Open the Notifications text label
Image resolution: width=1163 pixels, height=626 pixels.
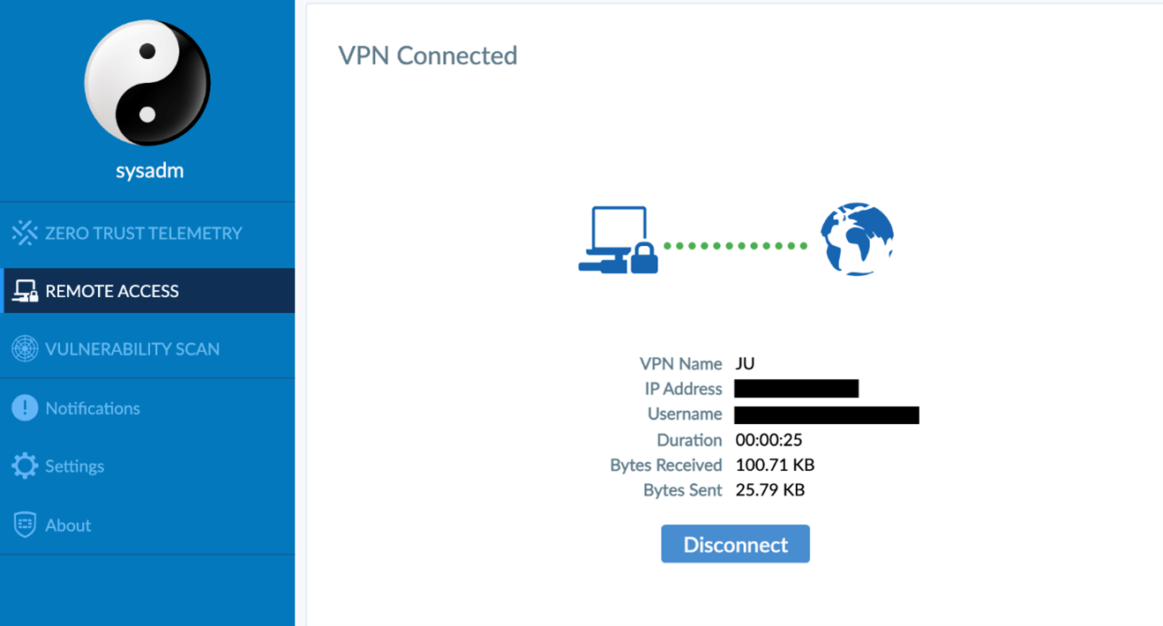(x=93, y=408)
